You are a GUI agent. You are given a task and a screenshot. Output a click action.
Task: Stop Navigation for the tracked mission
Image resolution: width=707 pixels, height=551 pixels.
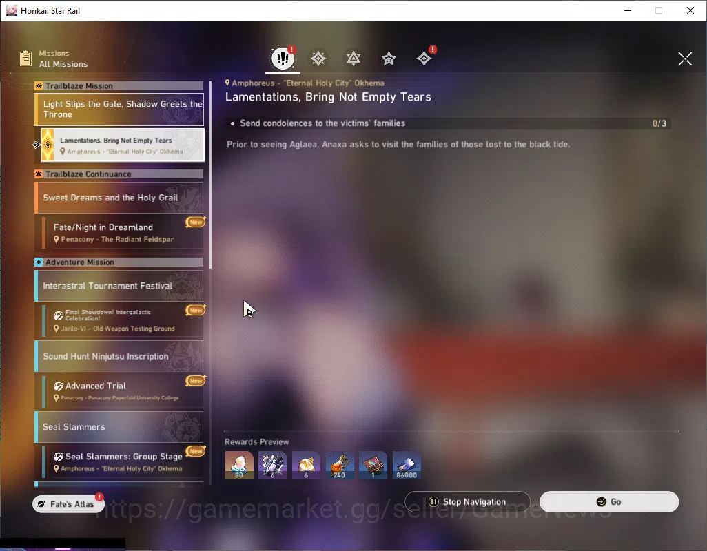coord(468,502)
